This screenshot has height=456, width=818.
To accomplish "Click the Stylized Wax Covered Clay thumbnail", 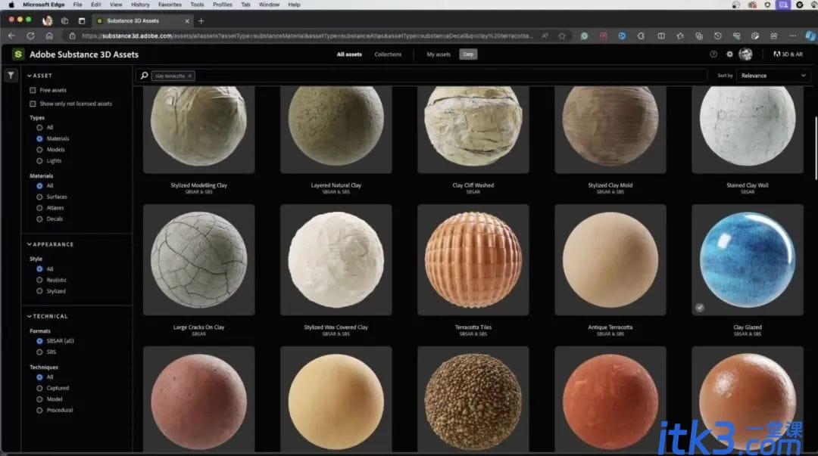I will pyautogui.click(x=336, y=259).
